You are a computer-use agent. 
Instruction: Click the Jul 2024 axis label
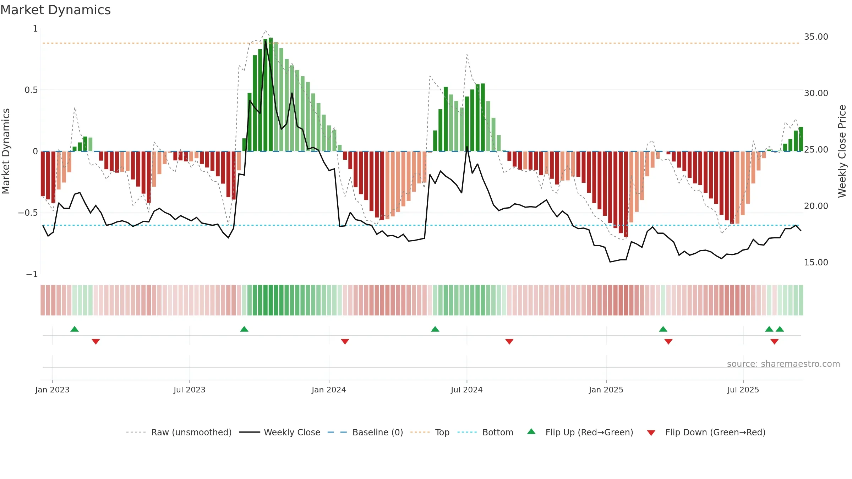[x=467, y=390]
